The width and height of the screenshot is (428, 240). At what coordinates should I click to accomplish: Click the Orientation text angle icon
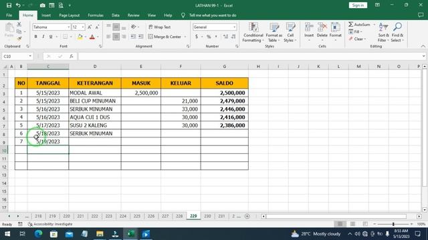point(134,27)
